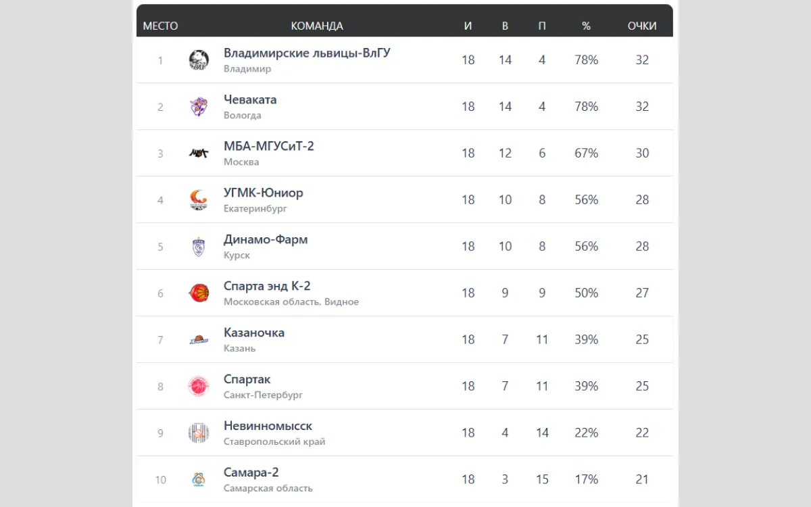Click the ОЧКИ column header
Image resolution: width=811 pixels, height=507 pixels.
click(642, 26)
